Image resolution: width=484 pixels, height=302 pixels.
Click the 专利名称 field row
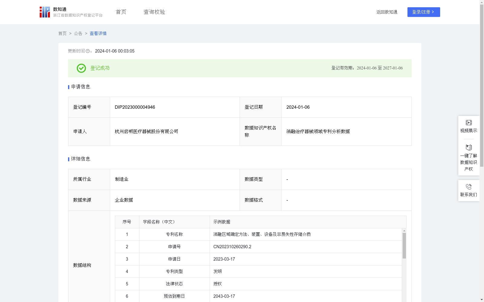click(x=258, y=234)
